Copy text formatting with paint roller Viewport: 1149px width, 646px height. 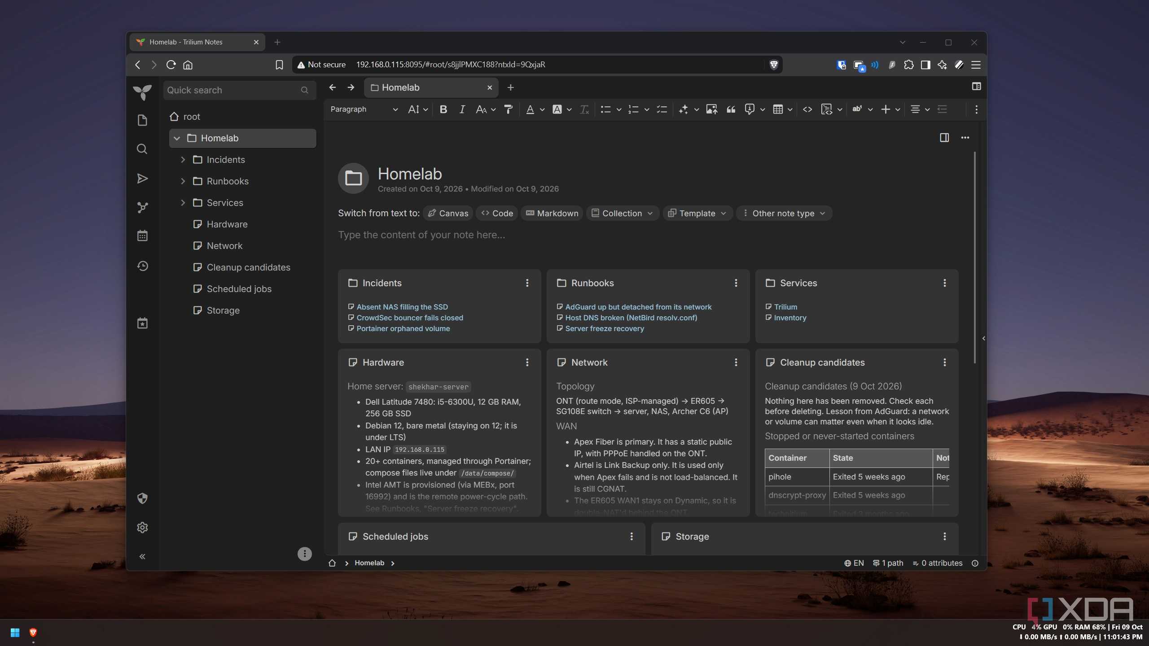pos(508,109)
